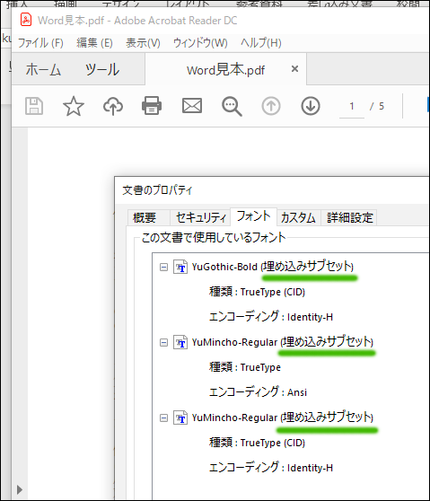The image size is (430, 501).
Task: Switch to the ホーム tab
Action: coord(43,69)
